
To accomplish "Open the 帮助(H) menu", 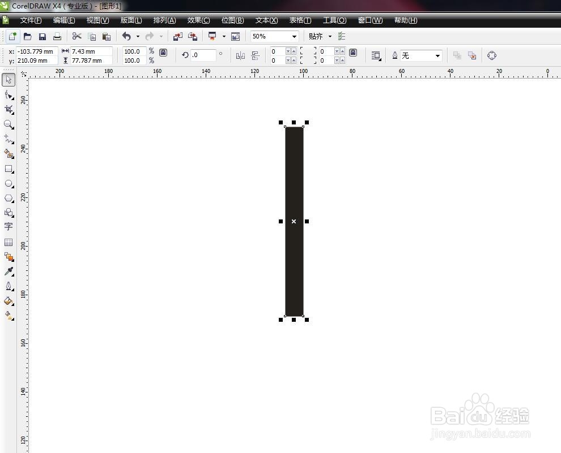I will (x=406, y=20).
